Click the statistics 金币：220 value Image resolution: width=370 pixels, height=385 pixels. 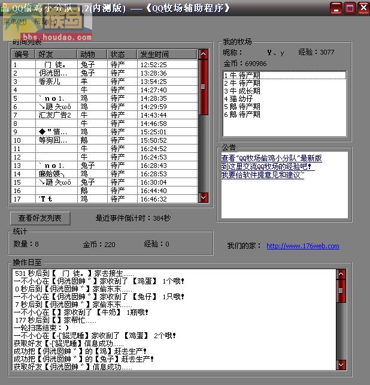[99, 244]
